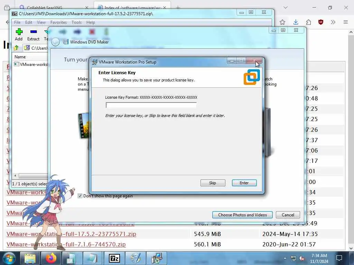354x265 pixels.
Task: Open VMware-workstation-full-17.5.2-23775571.zip link
Action: coord(71,234)
